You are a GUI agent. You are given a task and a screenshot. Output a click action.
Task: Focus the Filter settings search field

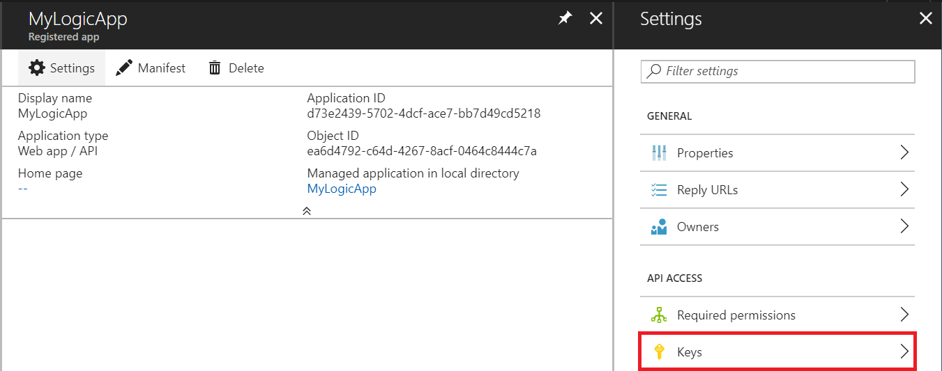point(777,71)
